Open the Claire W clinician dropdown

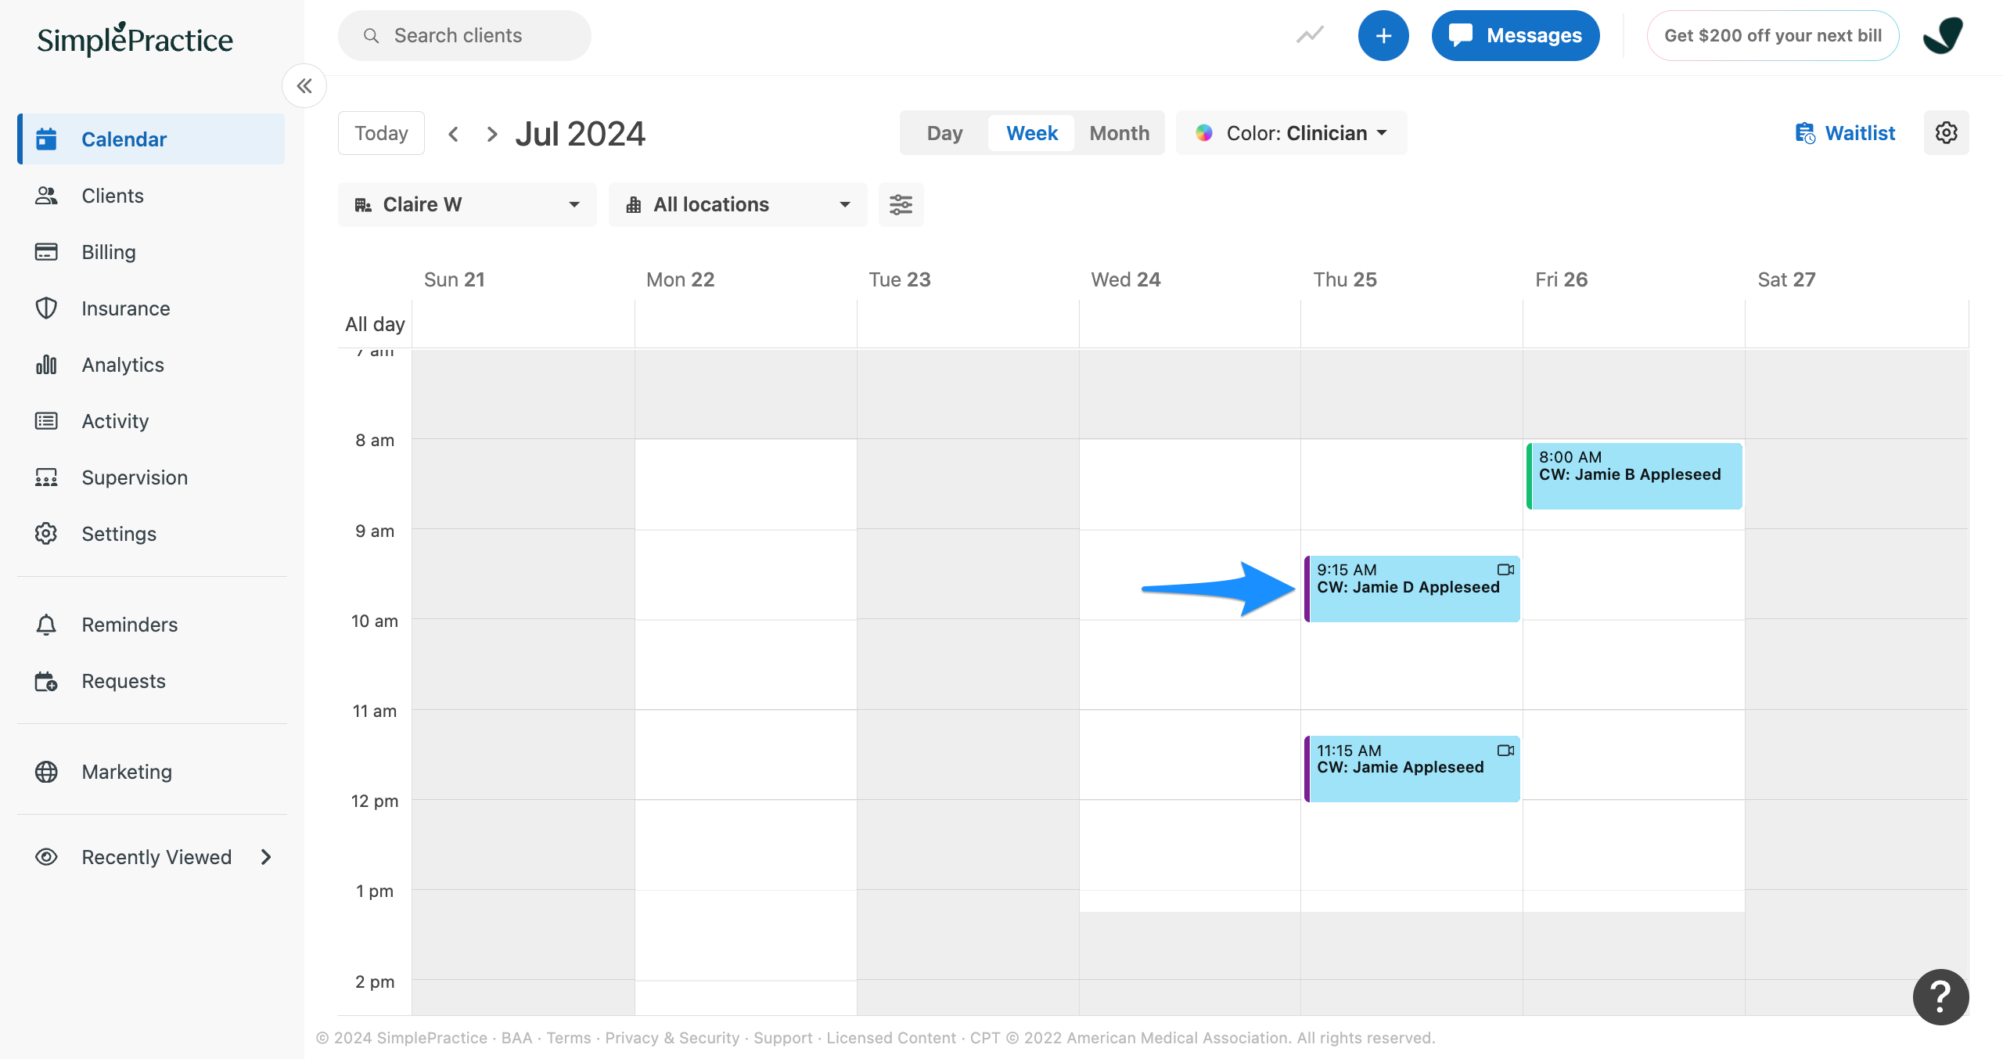467,204
